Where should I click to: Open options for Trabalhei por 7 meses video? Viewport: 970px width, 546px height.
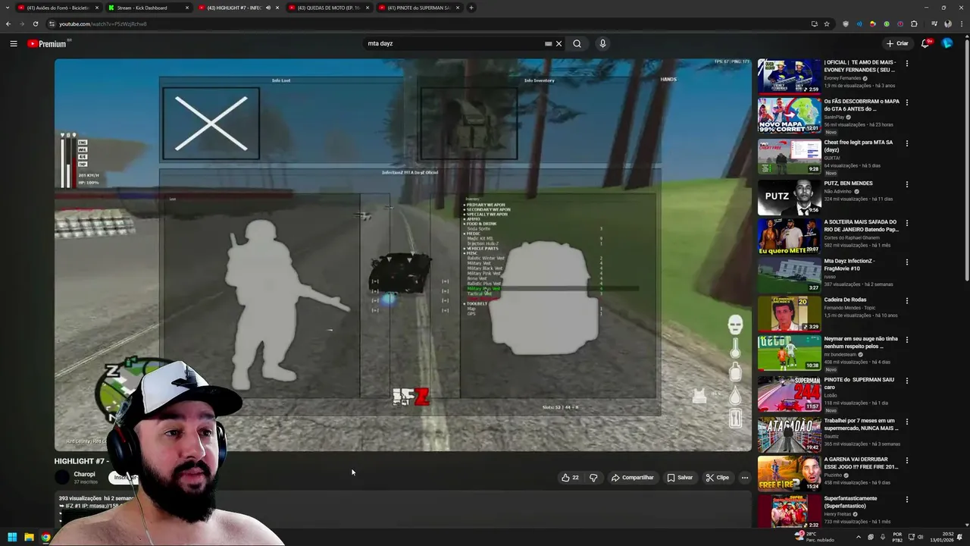pos(906,421)
